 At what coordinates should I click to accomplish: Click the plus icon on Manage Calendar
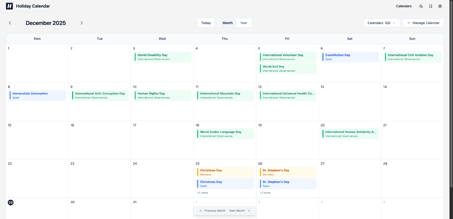coord(408,23)
